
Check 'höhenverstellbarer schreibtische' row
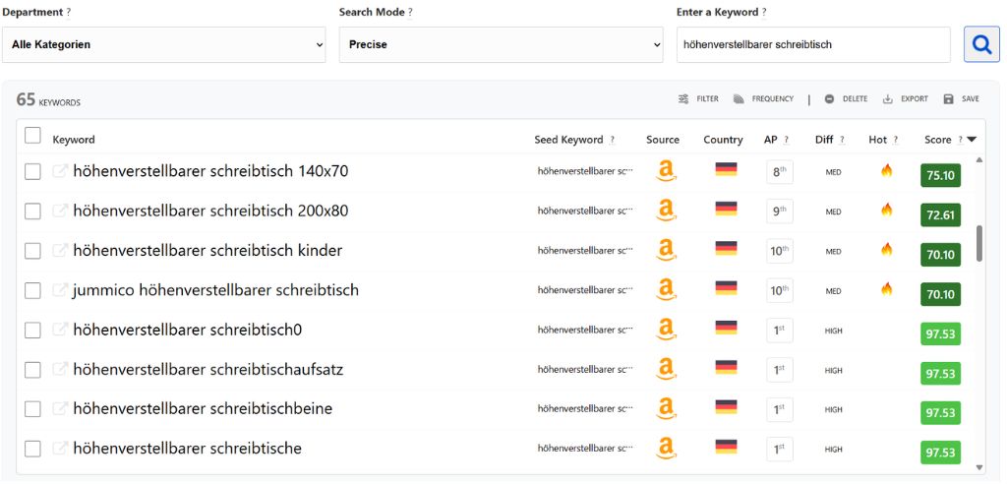pos(32,449)
